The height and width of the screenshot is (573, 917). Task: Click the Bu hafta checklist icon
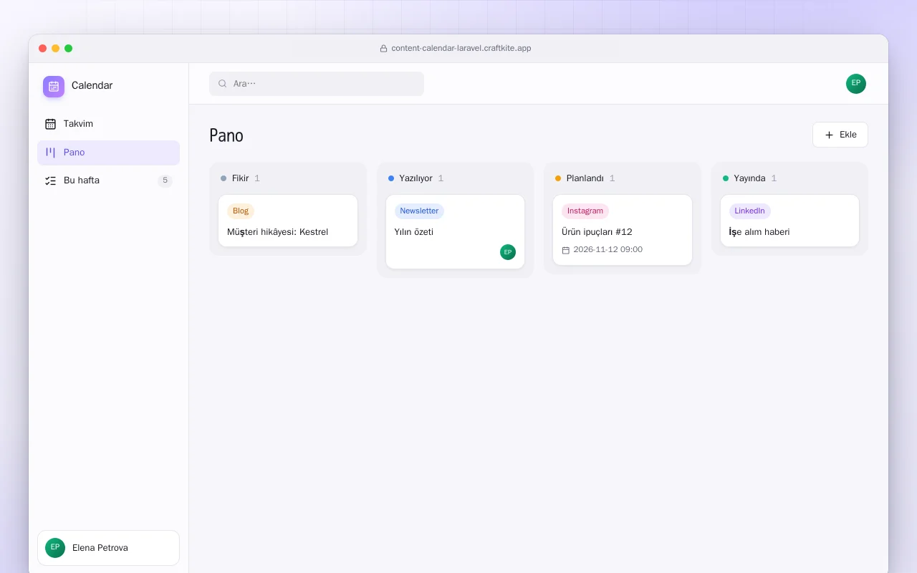(50, 180)
